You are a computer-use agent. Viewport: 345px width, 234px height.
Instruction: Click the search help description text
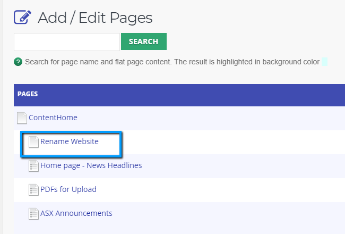[x=172, y=62]
